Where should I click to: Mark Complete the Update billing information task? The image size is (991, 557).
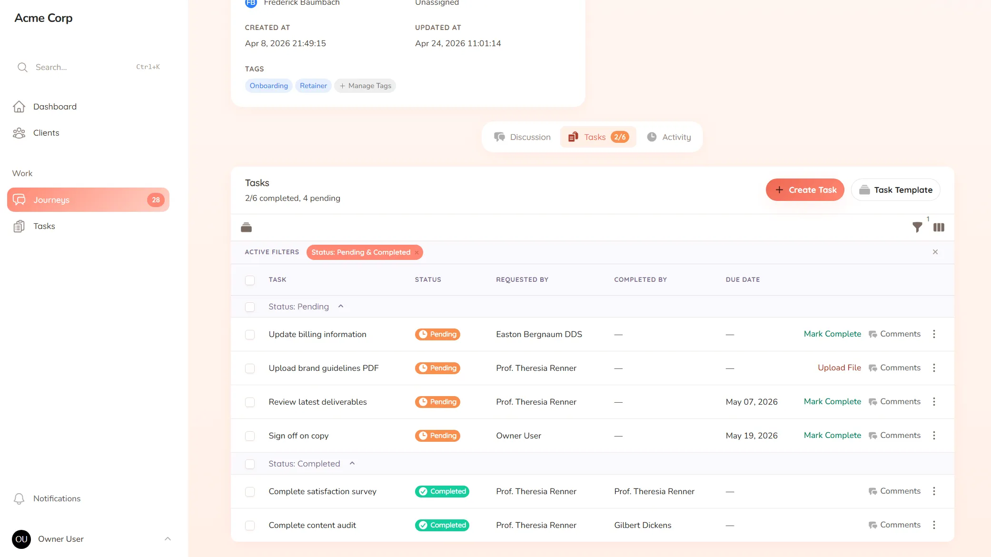(832, 334)
